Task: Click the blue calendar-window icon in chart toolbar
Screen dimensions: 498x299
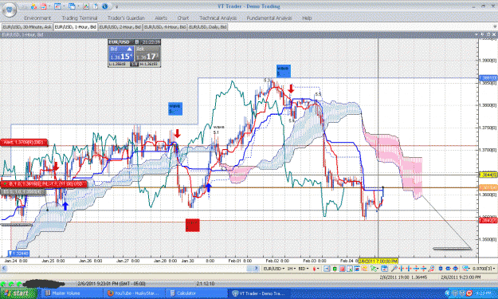Action: click(384, 269)
